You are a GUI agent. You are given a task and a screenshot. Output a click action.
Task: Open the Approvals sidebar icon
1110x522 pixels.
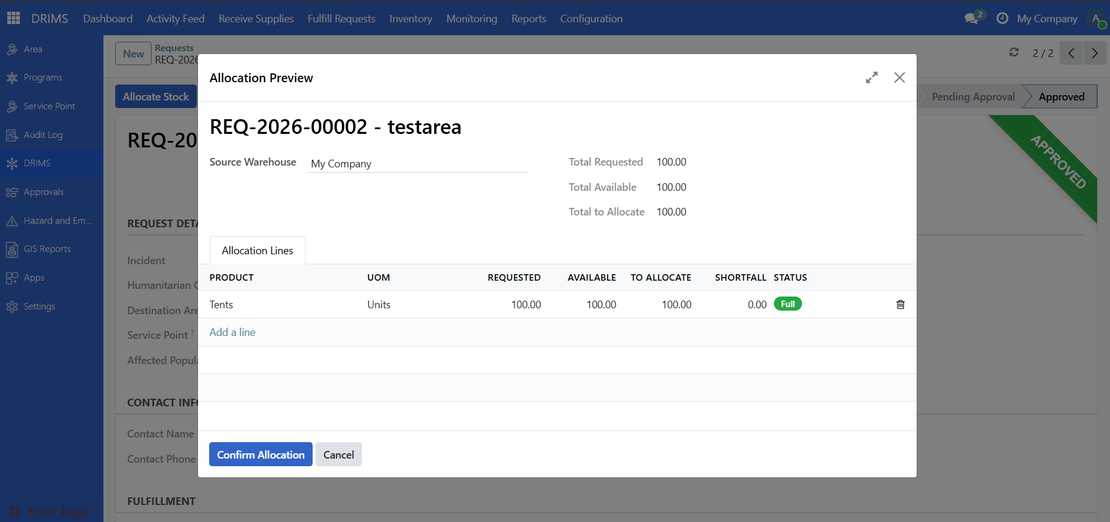(x=12, y=192)
